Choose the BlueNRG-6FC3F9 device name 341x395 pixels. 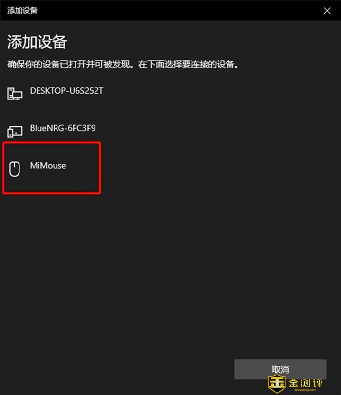point(63,128)
